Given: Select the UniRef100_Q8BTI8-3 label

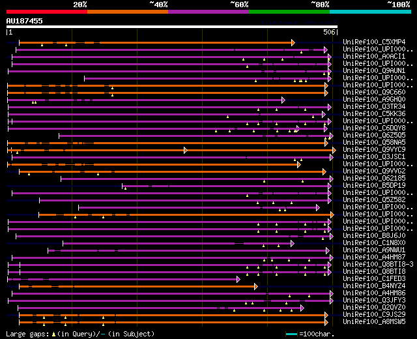Looking at the screenshot, I should coord(378,265).
